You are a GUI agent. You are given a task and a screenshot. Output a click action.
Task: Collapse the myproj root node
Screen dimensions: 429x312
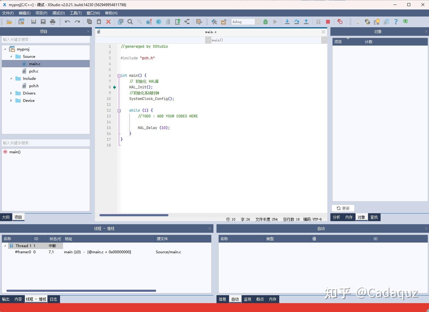tap(5, 49)
